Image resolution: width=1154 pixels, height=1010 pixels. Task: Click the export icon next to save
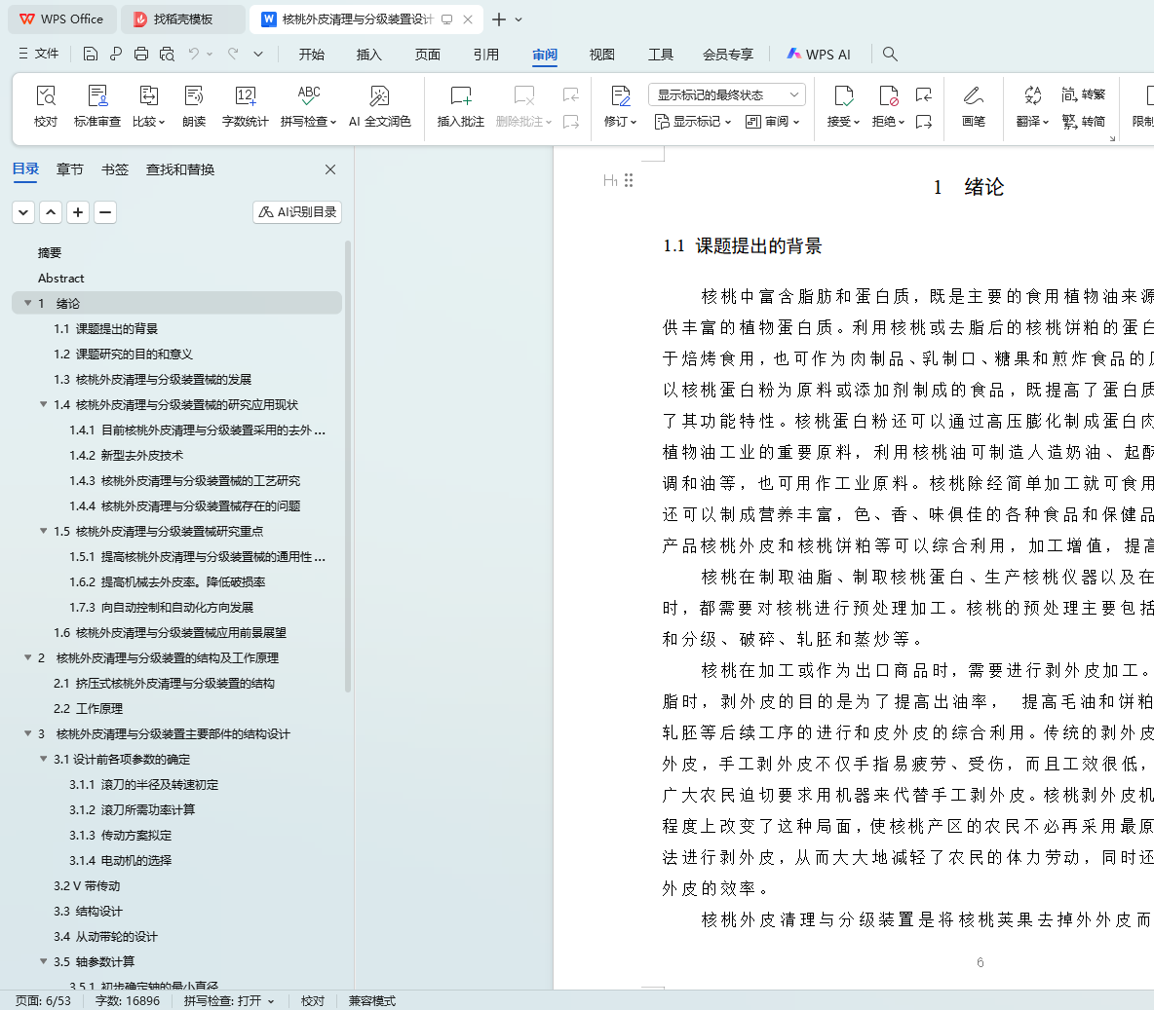(x=116, y=54)
